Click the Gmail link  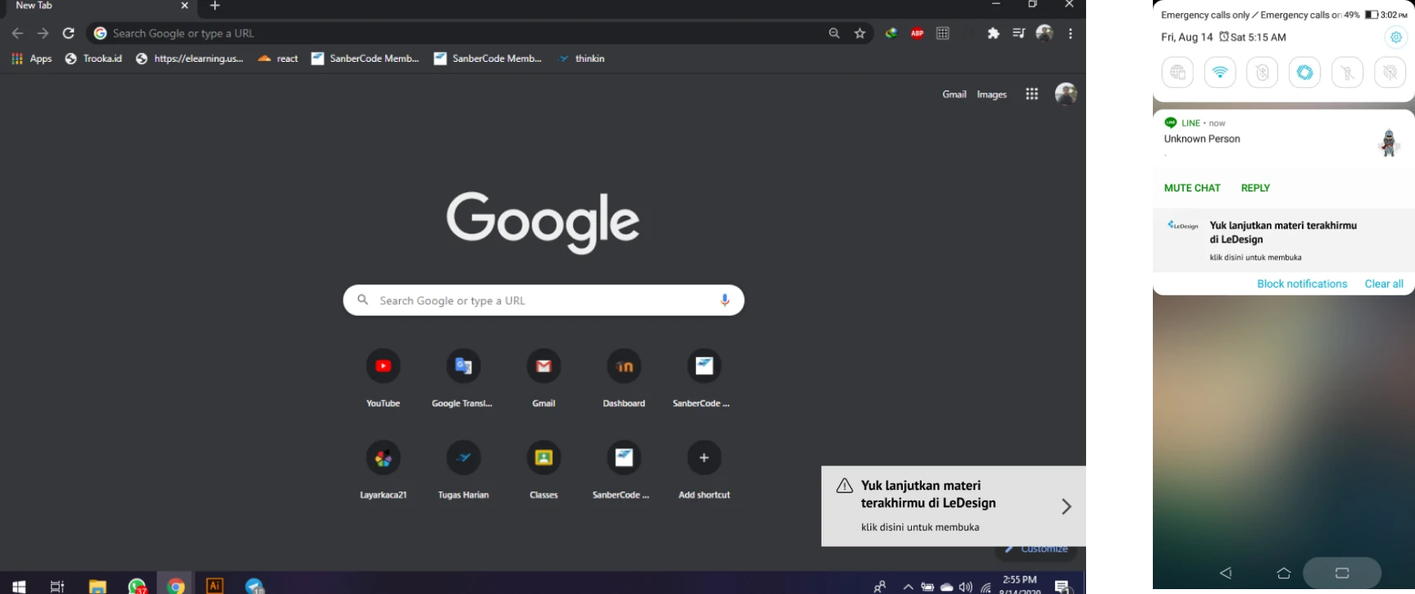pos(954,94)
